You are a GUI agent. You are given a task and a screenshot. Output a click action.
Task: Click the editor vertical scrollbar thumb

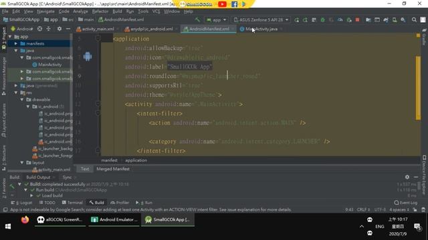click(x=418, y=88)
